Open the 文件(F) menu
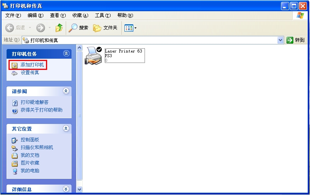 (x=13, y=15)
